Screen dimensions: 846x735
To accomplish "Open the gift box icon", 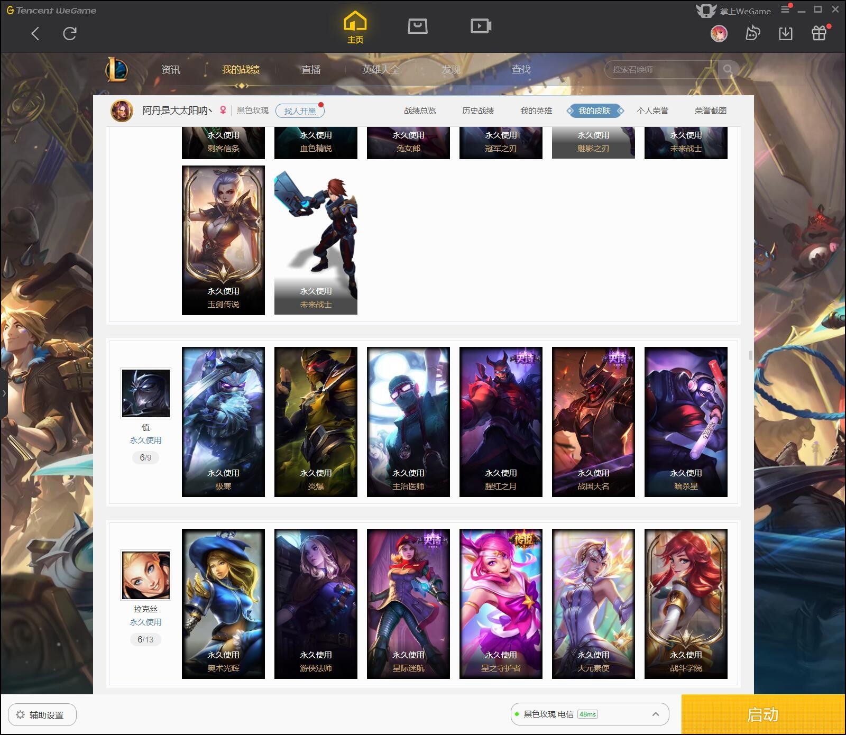I will (x=819, y=33).
